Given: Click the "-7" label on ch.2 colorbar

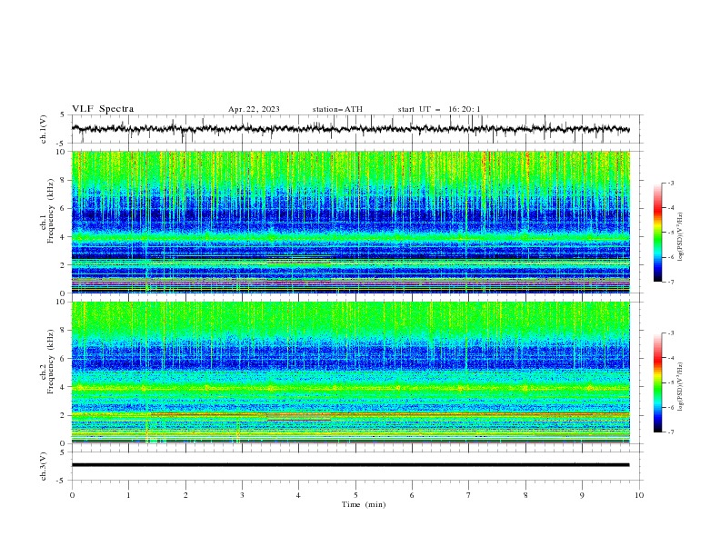Looking at the screenshot, I should pyautogui.click(x=670, y=432).
